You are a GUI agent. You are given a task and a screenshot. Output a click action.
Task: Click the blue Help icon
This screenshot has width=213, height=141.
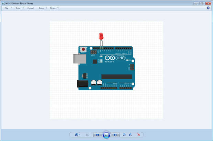(208, 8)
